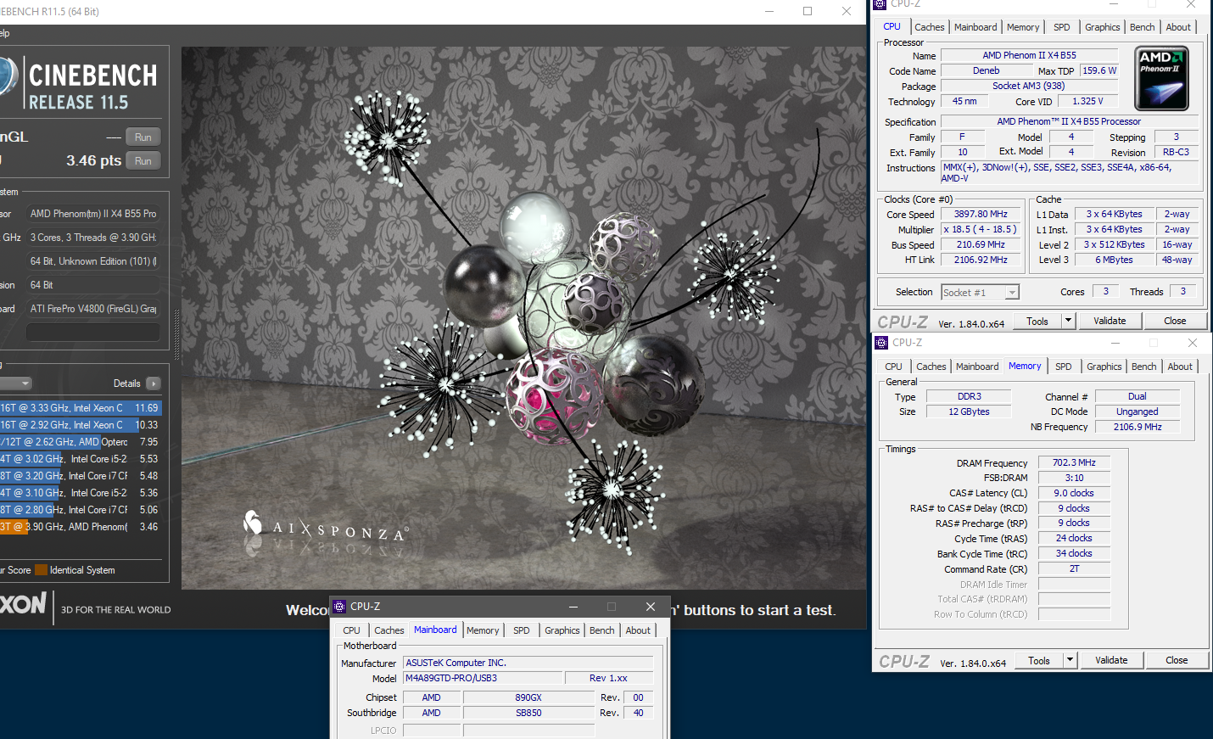1213x739 pixels.
Task: Select Memory tab in the Mainboard CPU-Z window
Action: 483,630
